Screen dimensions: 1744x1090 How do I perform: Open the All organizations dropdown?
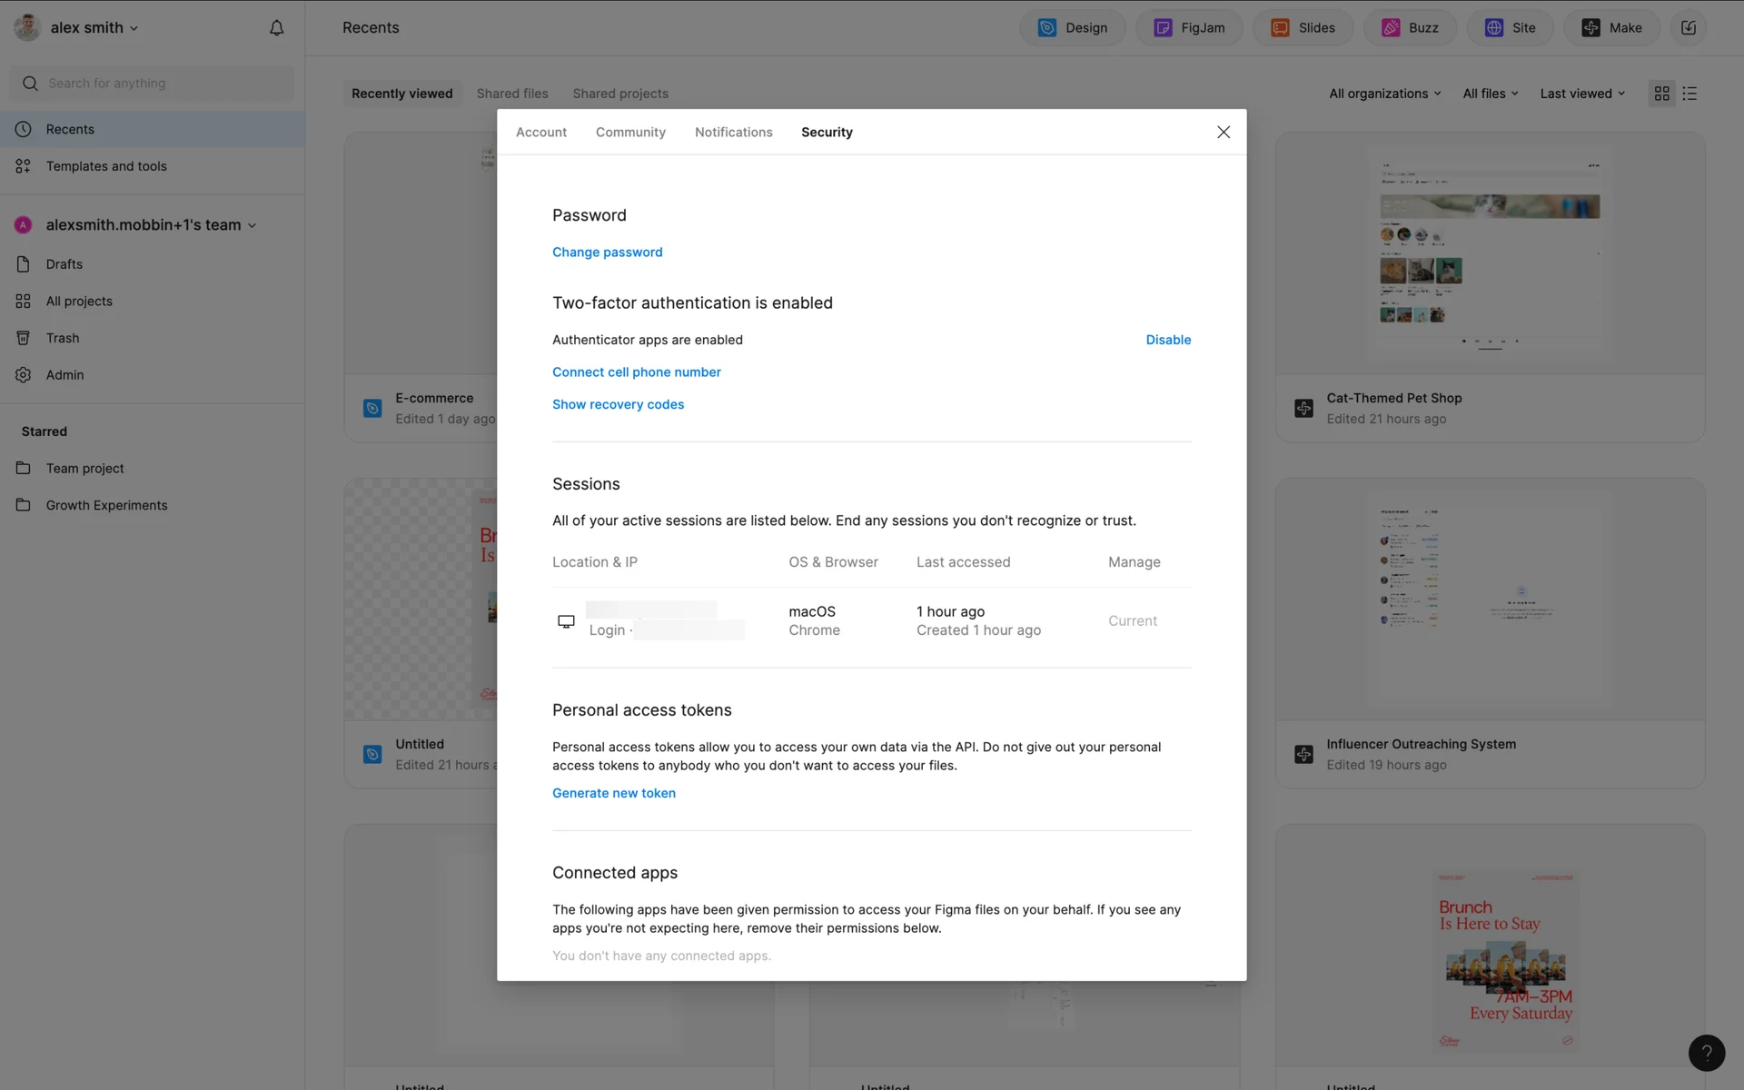[1384, 94]
